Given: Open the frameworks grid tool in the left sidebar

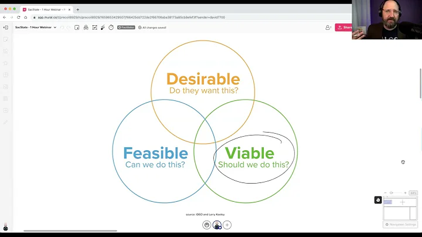Looking at the screenshot, I should coord(6,75).
